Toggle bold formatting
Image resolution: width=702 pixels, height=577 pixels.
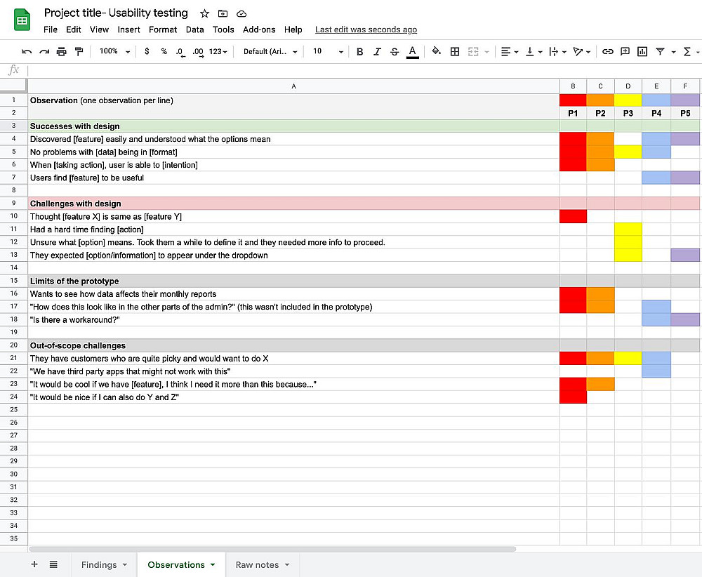(360, 51)
